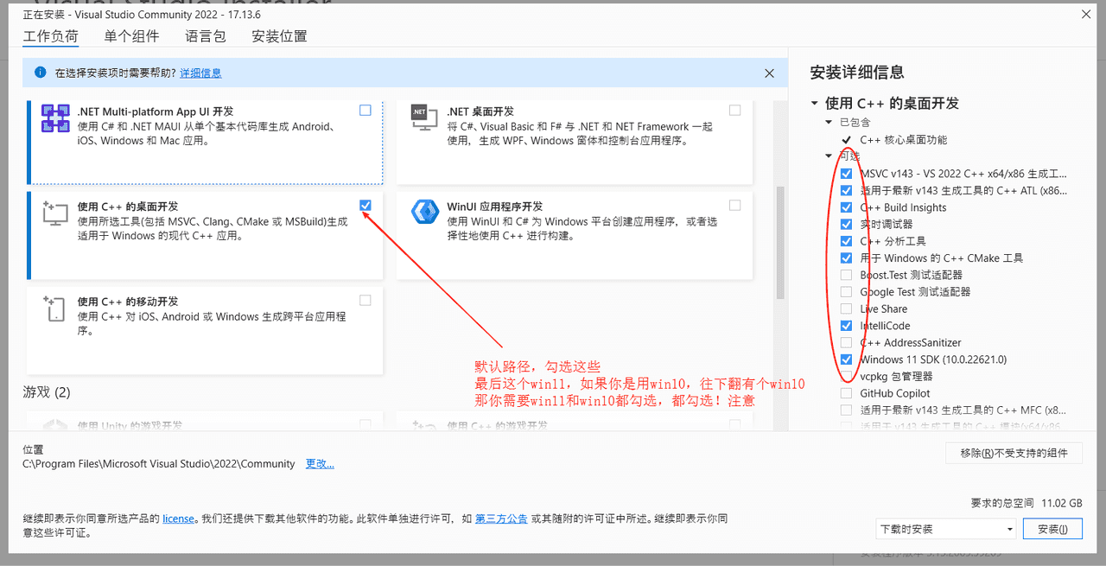Screen dimensions: 1106x566
Task: Collapse the 可选 components section
Action: 828,156
